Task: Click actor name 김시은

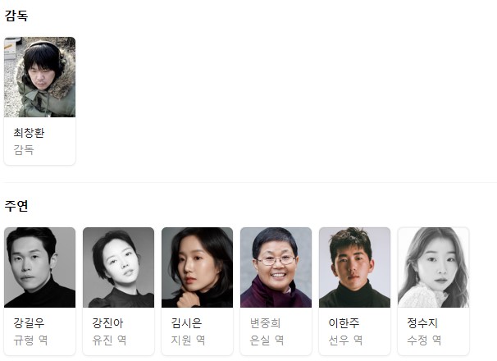Action: click(186, 323)
